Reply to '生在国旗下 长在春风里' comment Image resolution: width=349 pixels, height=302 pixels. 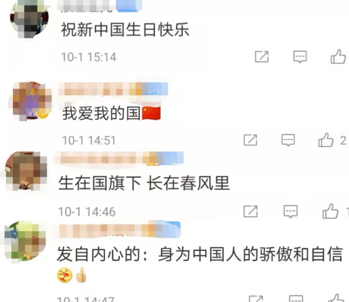click(291, 211)
